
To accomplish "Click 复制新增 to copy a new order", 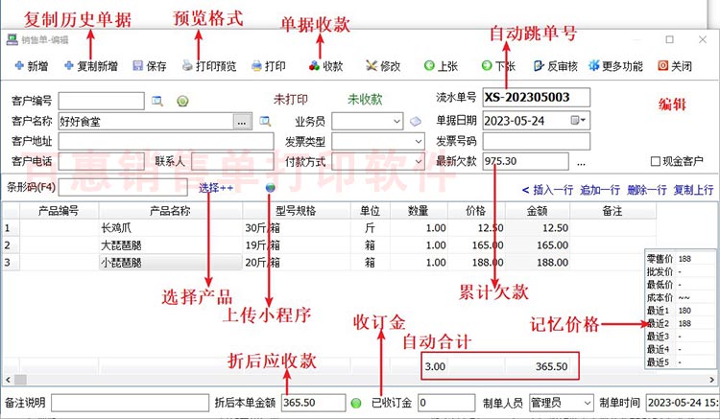I will pos(93,66).
